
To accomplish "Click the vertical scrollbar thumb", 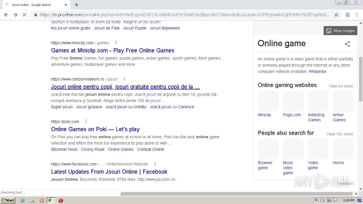I will click(x=361, y=79).
